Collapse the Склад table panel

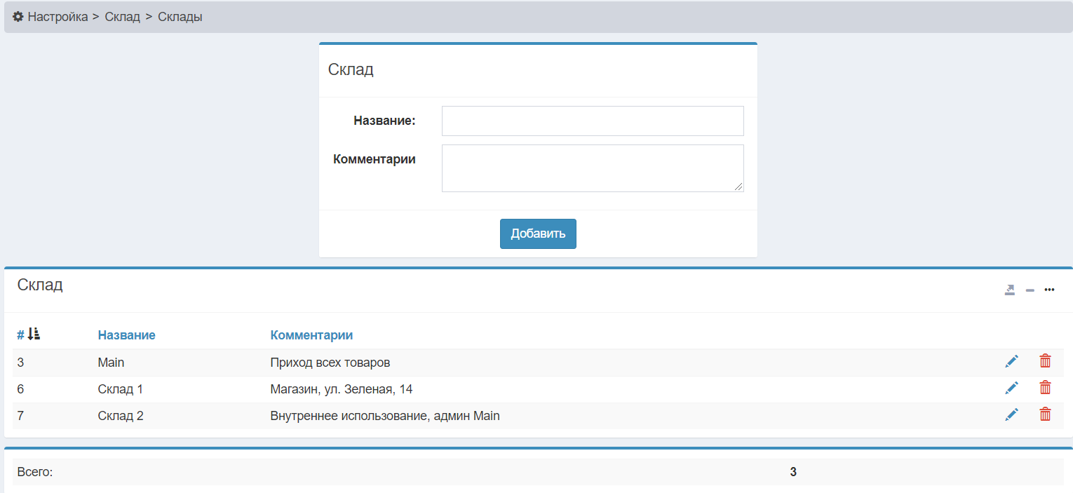coord(1030,290)
